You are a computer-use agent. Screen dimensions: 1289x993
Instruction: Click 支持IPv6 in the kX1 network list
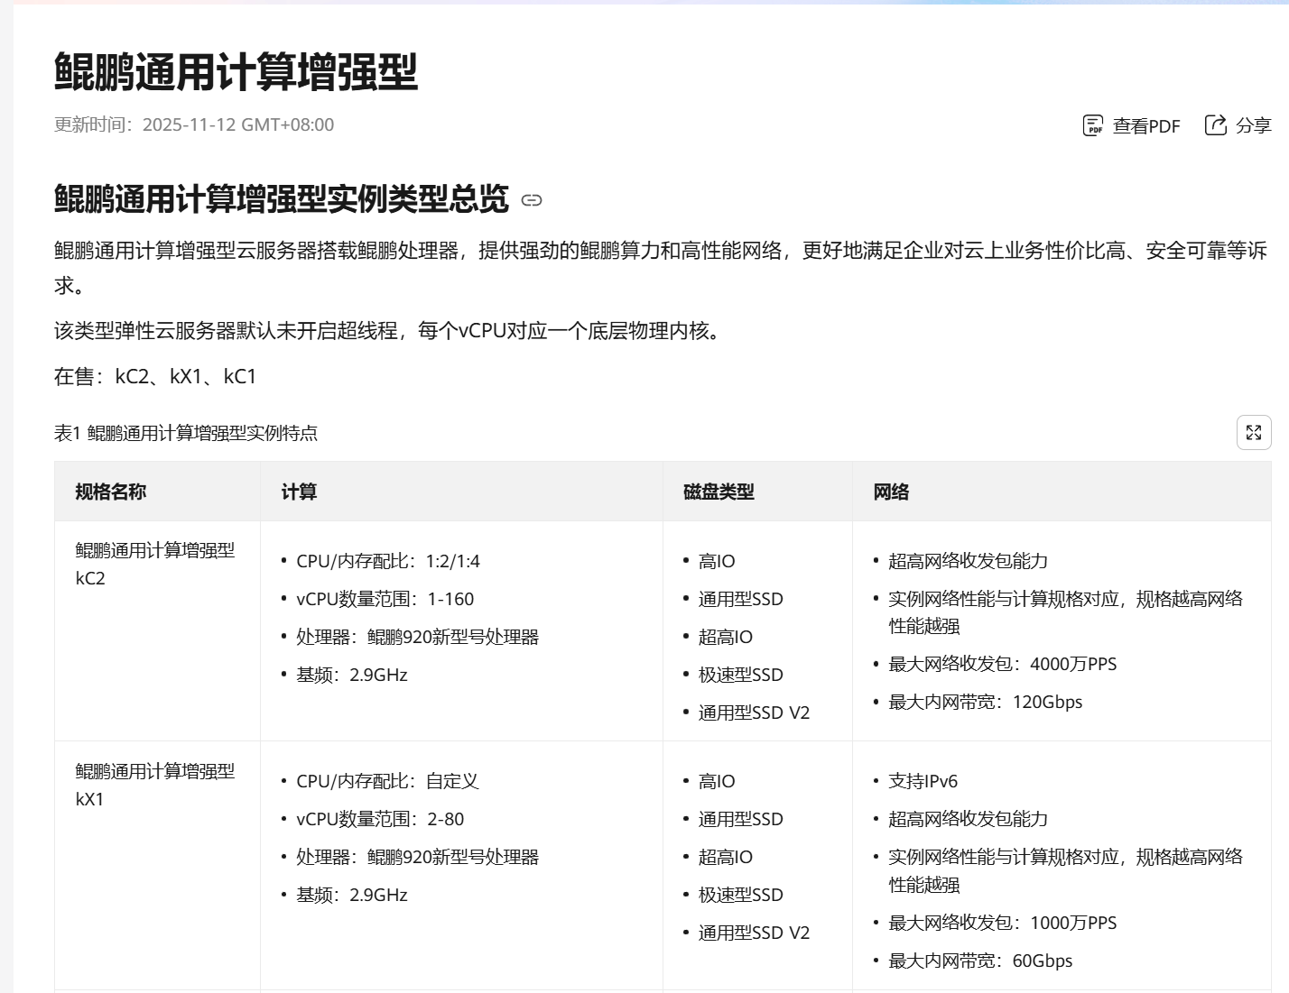923,781
